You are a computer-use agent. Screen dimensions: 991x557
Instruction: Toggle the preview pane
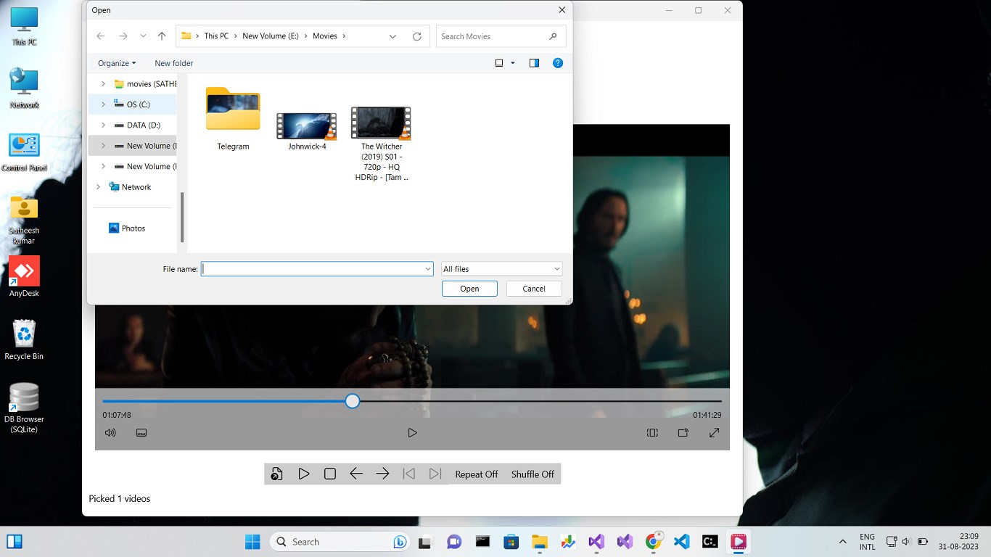(535, 63)
